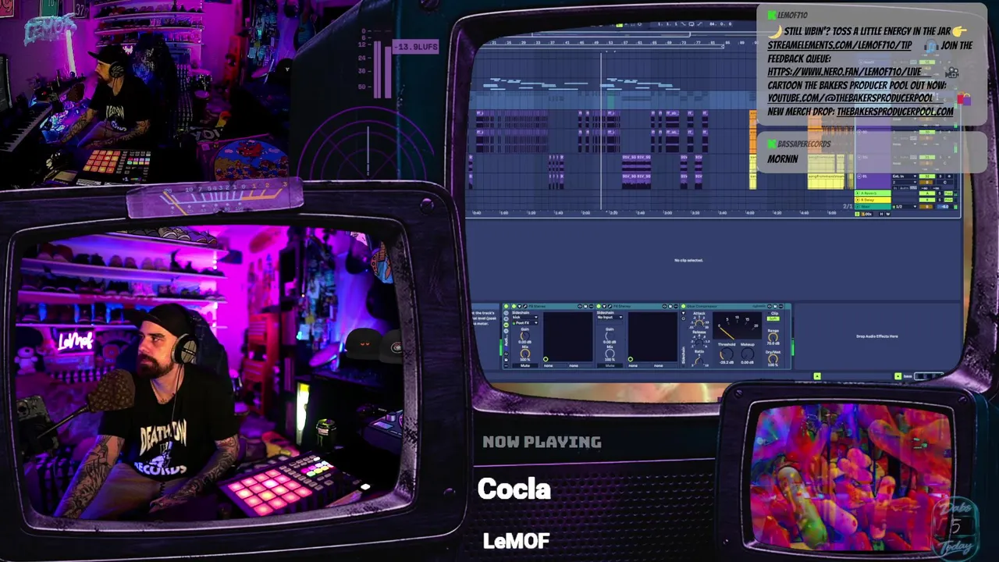Select the Main track header
The image size is (999, 562).
point(874,206)
